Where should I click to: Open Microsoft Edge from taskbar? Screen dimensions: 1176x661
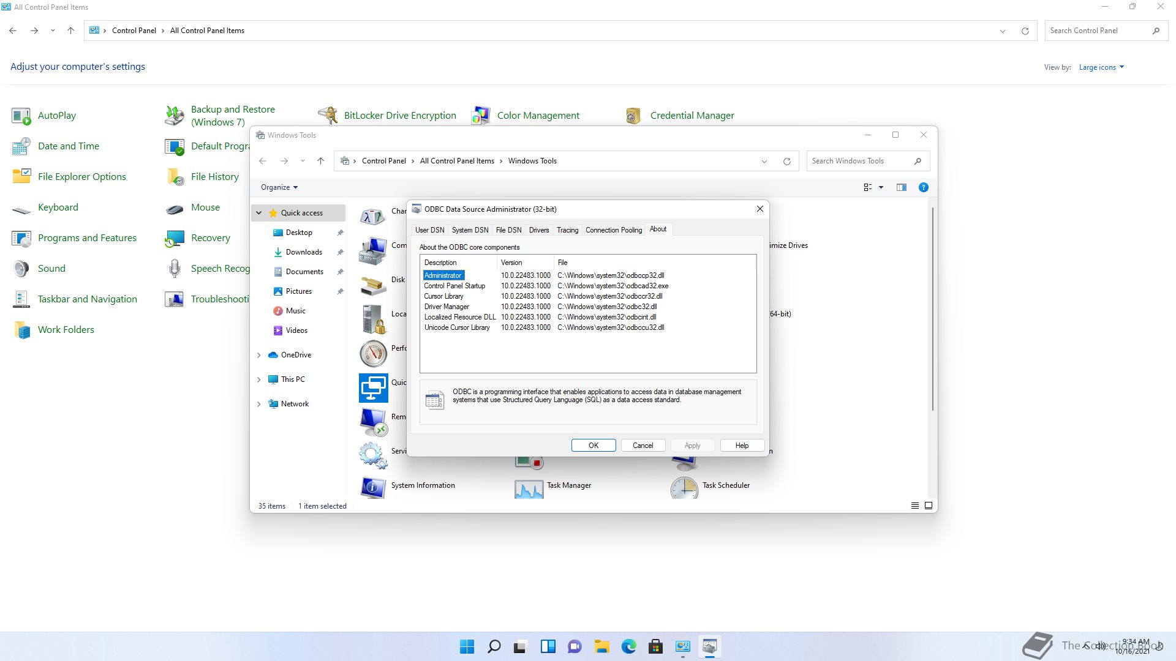point(628,646)
